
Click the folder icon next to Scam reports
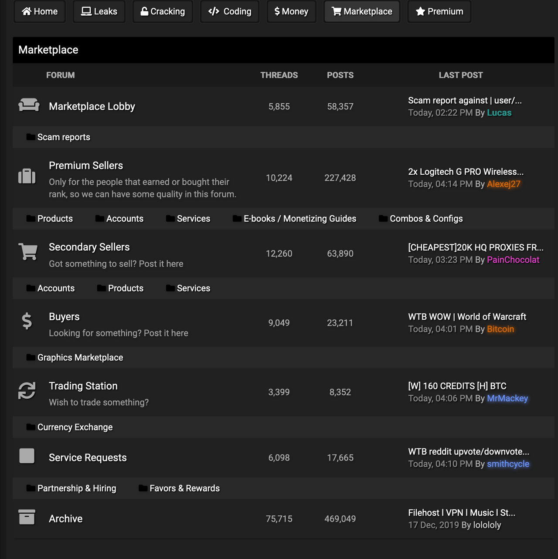coord(31,137)
